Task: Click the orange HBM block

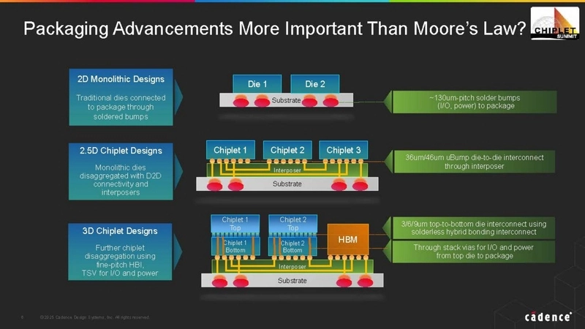Action: pyautogui.click(x=349, y=239)
